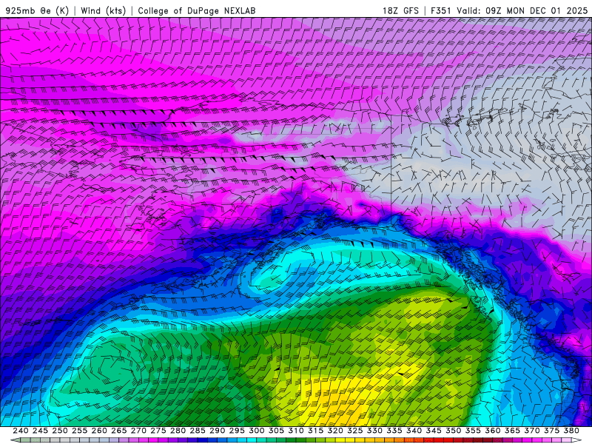Click the 285 color scale label
592x444 pixels.
[198, 431]
